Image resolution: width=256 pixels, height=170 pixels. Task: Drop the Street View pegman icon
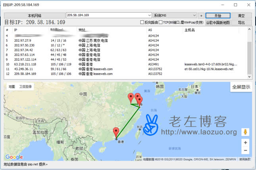tap(246, 132)
